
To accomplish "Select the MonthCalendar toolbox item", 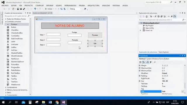I will tap(17, 56).
